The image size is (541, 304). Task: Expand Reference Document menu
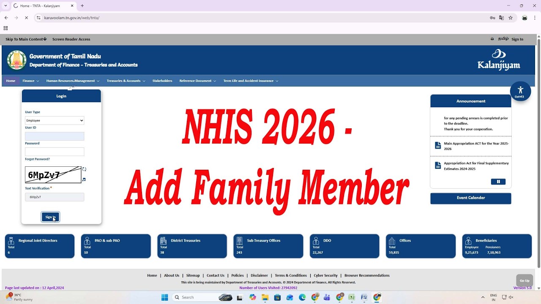pos(198,81)
